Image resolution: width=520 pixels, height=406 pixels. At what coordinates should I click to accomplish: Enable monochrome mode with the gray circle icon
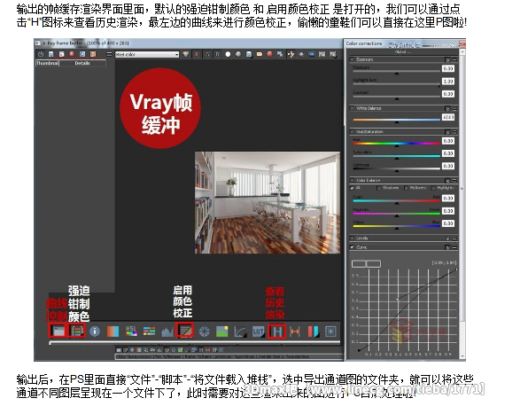[x=238, y=54]
